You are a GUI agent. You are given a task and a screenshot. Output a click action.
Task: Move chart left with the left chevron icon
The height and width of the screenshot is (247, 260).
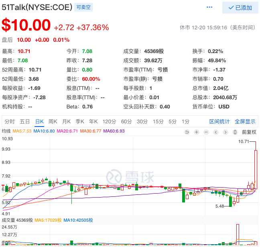click(216, 132)
